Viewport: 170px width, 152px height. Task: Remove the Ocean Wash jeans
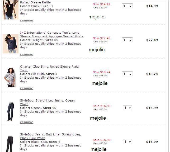(x=27, y=122)
